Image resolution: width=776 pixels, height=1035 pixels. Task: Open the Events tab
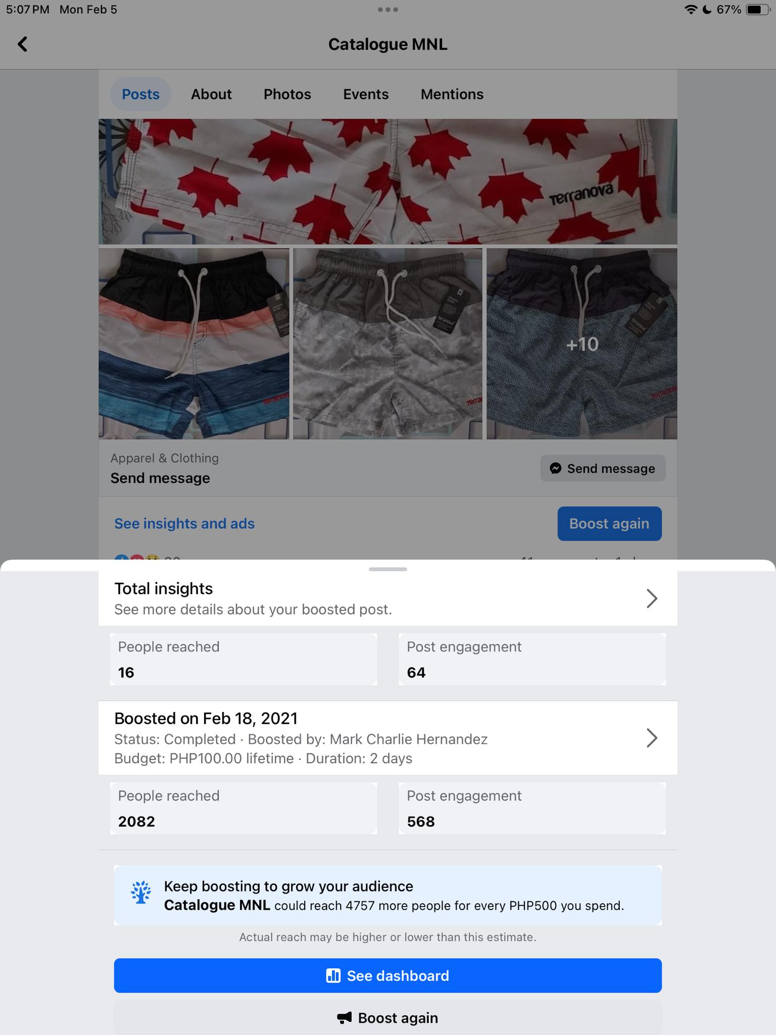pyautogui.click(x=366, y=94)
